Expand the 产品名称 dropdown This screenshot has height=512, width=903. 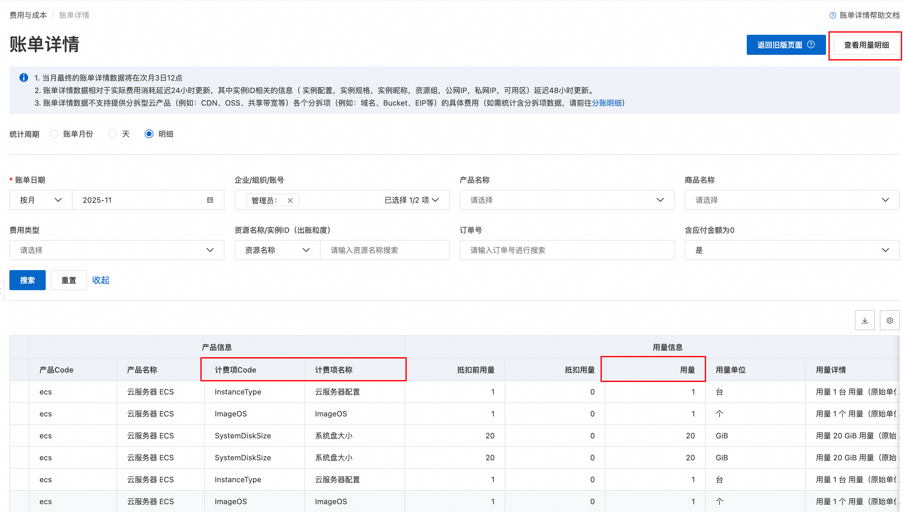566,200
